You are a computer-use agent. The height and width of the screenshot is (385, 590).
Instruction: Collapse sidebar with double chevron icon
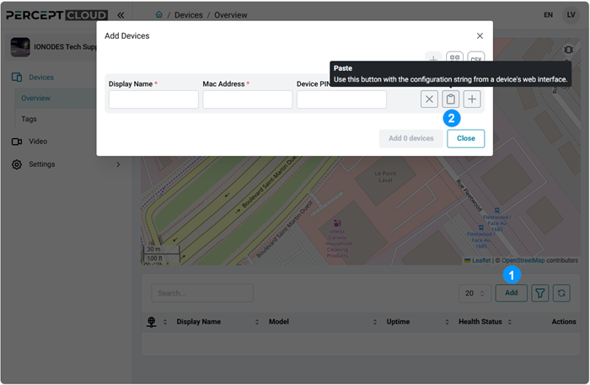click(x=121, y=15)
